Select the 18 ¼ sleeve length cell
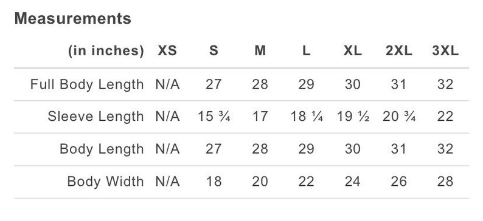This screenshot has height=221, width=483. (307, 117)
